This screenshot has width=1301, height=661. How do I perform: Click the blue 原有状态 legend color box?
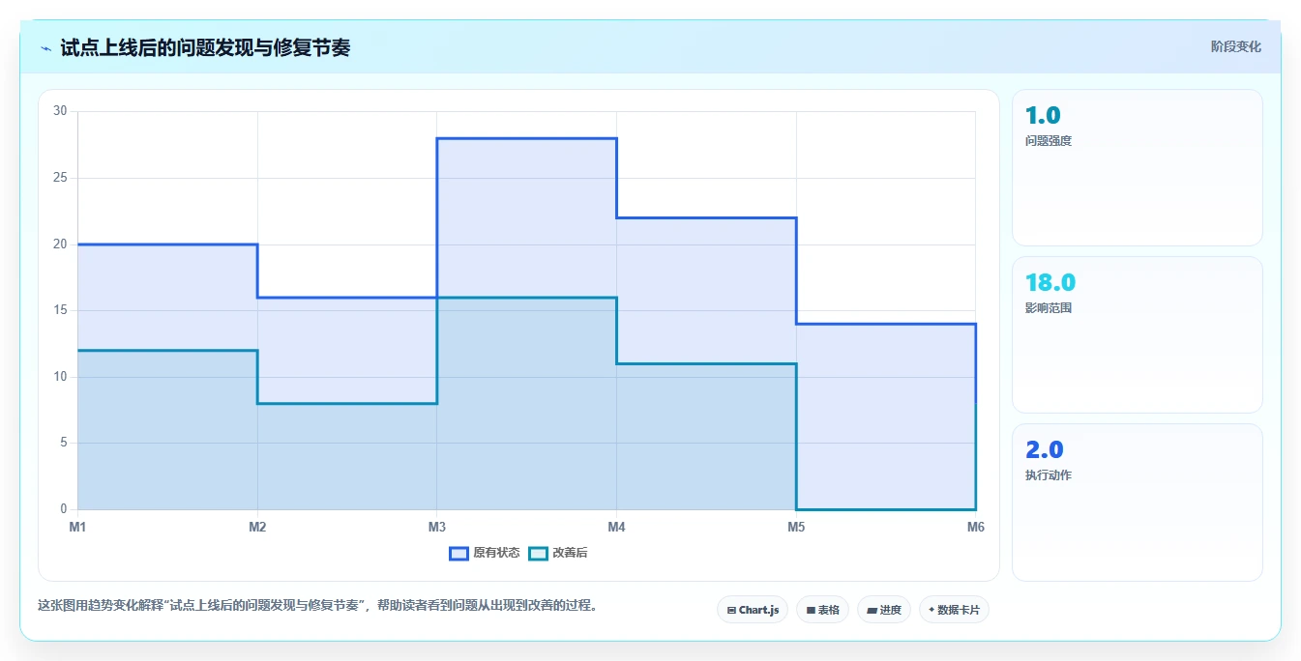click(x=458, y=554)
